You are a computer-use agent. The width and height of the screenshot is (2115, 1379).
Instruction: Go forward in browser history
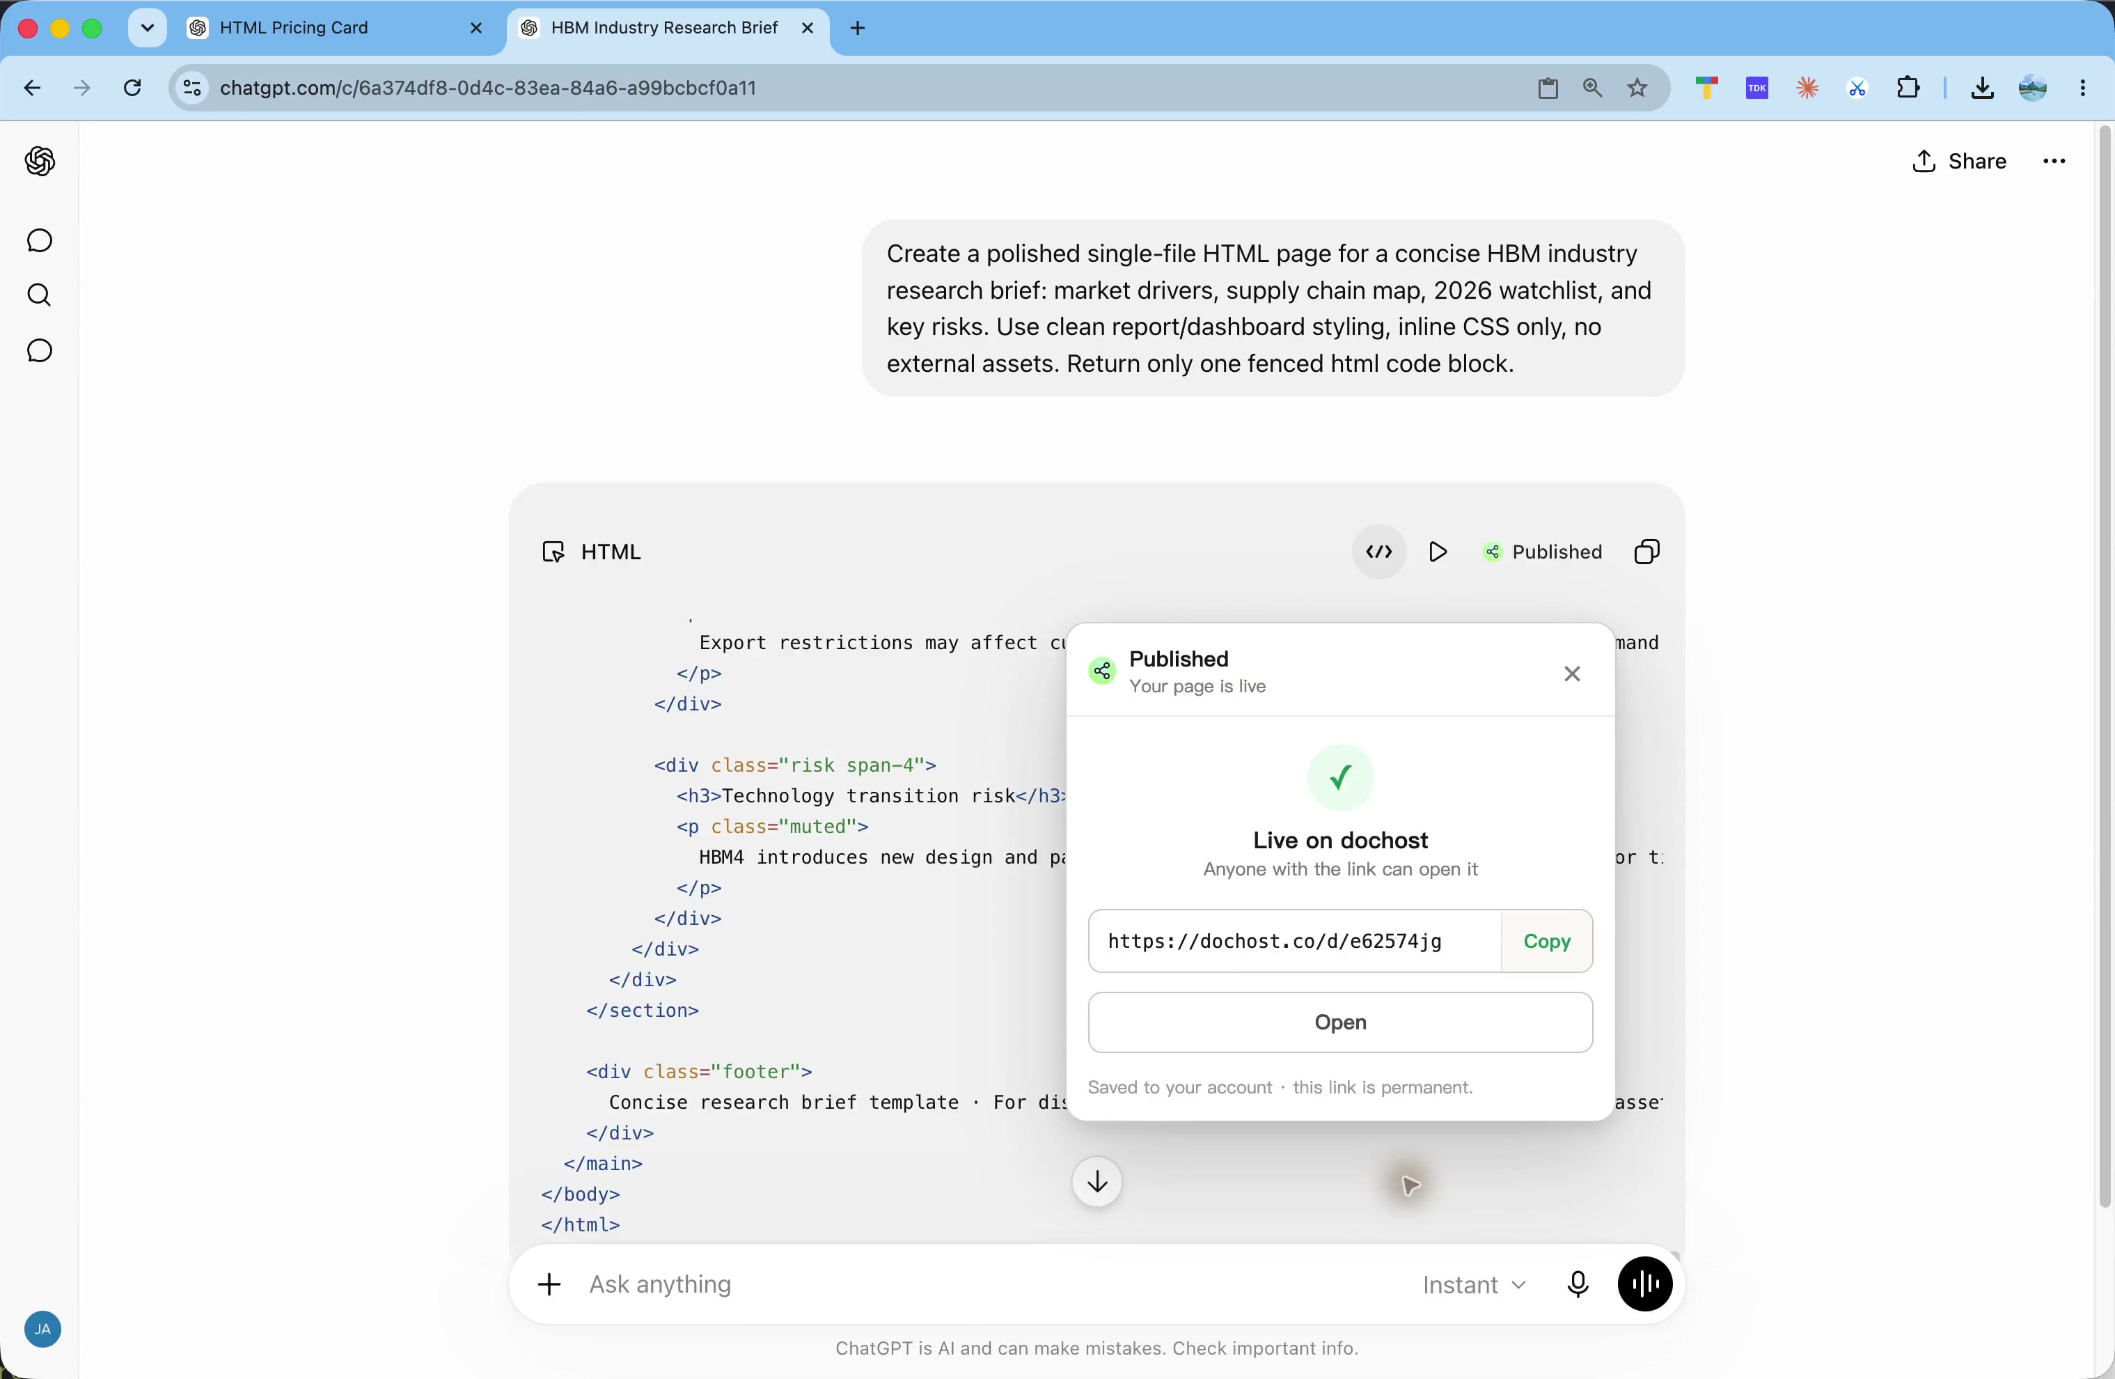(81, 88)
